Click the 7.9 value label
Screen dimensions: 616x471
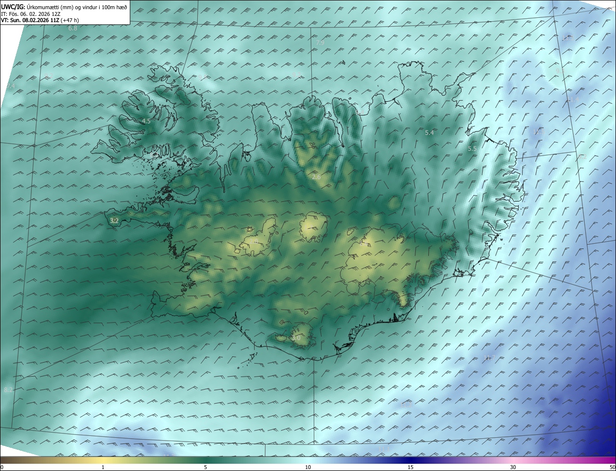point(320,43)
